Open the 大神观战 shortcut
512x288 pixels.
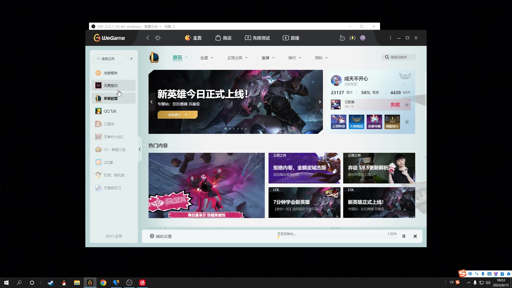357,122
